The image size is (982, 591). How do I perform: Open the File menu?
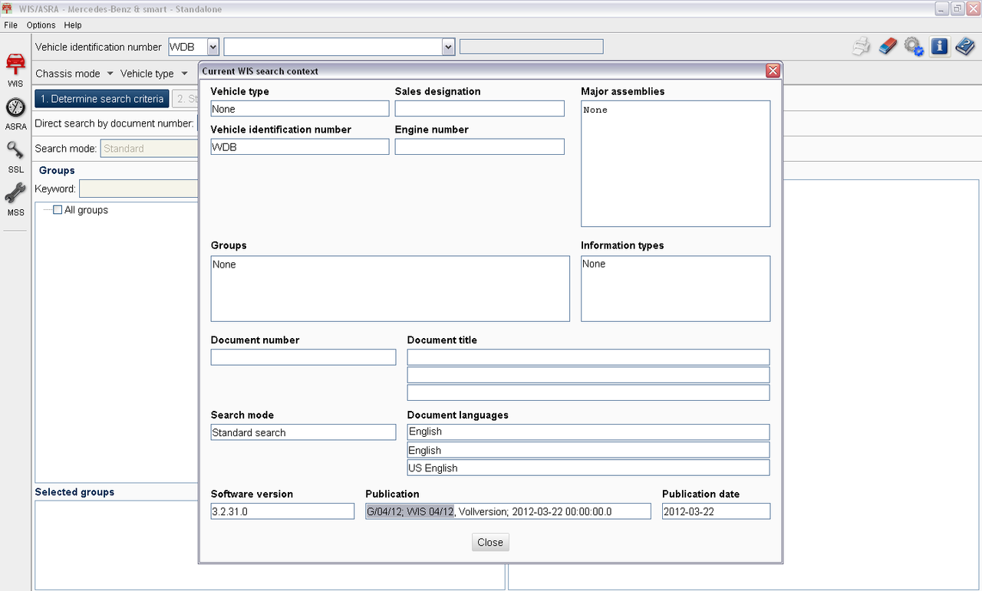point(11,25)
